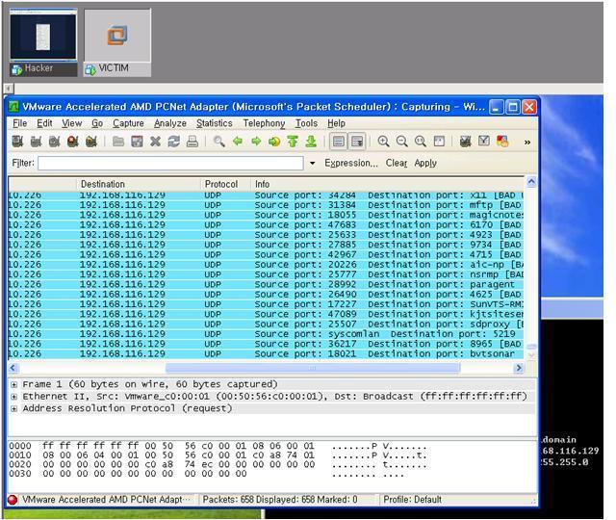The width and height of the screenshot is (616, 520).
Task: Open a capture file icon
Action: click(118, 142)
